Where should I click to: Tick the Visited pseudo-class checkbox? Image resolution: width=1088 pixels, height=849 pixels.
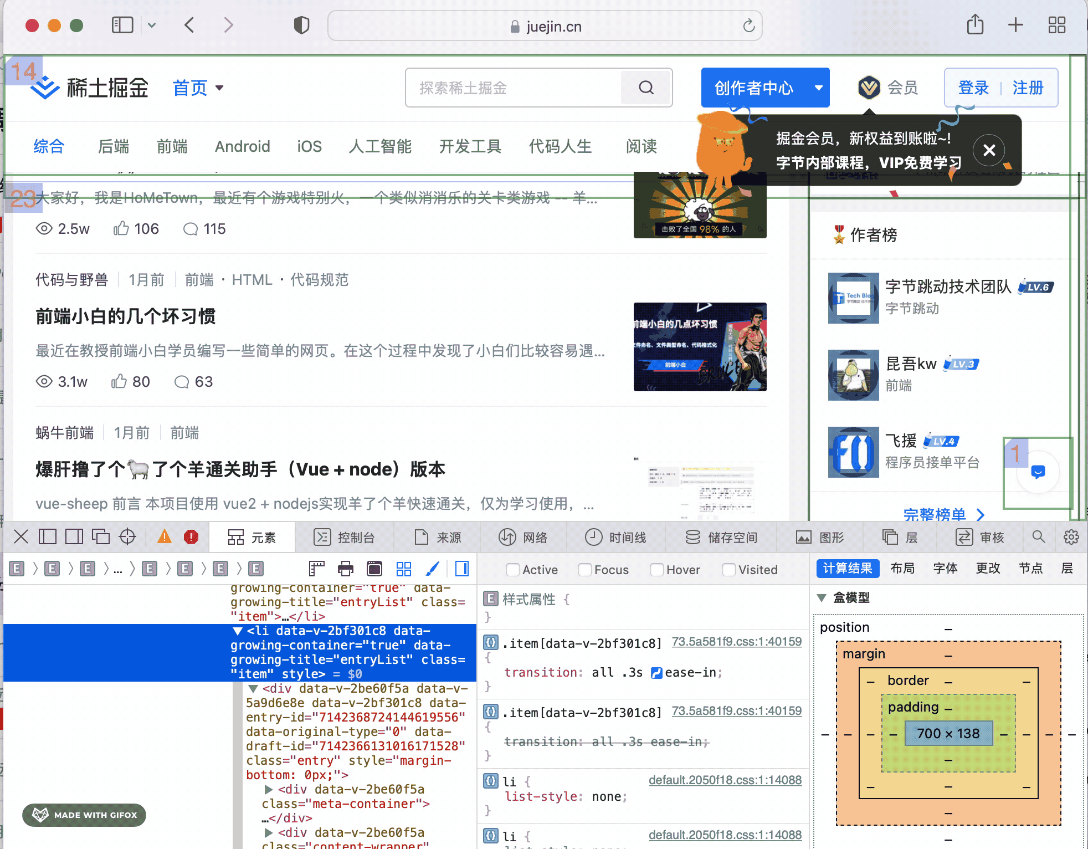coord(729,570)
